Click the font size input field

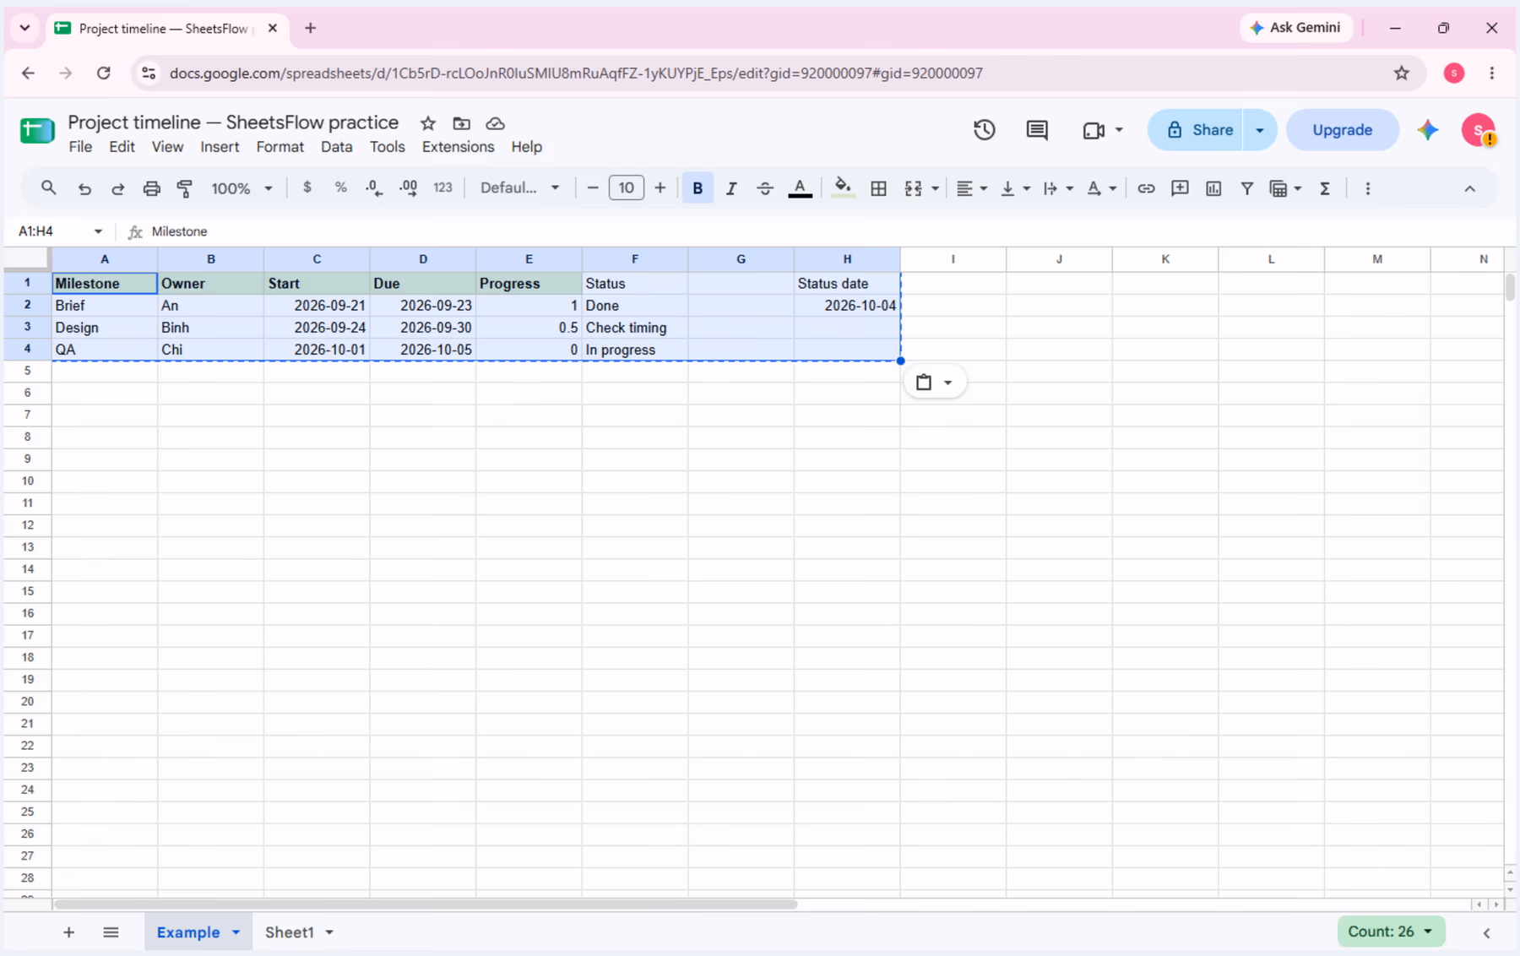coord(626,188)
